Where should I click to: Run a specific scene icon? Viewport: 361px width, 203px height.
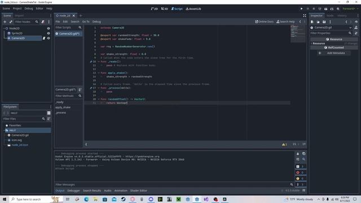pyautogui.click(x=332, y=9)
